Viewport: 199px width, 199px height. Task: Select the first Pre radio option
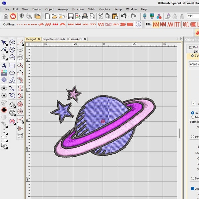tap(192, 113)
